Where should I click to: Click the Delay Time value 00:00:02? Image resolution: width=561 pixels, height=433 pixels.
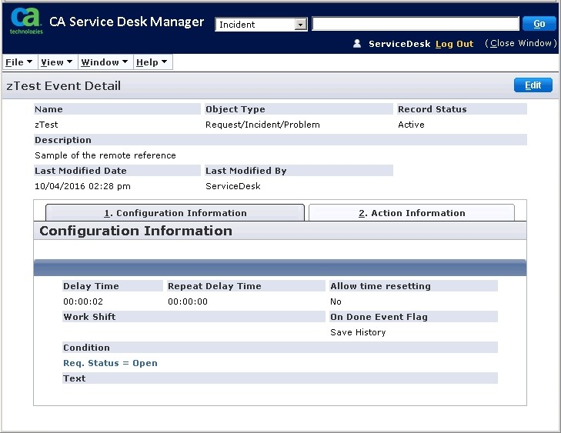[x=83, y=301]
